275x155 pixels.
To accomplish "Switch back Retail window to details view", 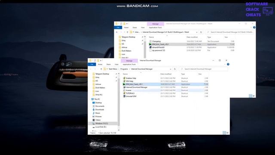I will (x=250, y=96).
